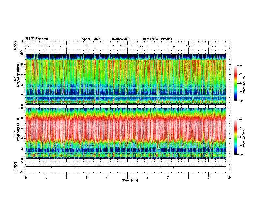Click the x-axis tick label "2"

pos(66,178)
